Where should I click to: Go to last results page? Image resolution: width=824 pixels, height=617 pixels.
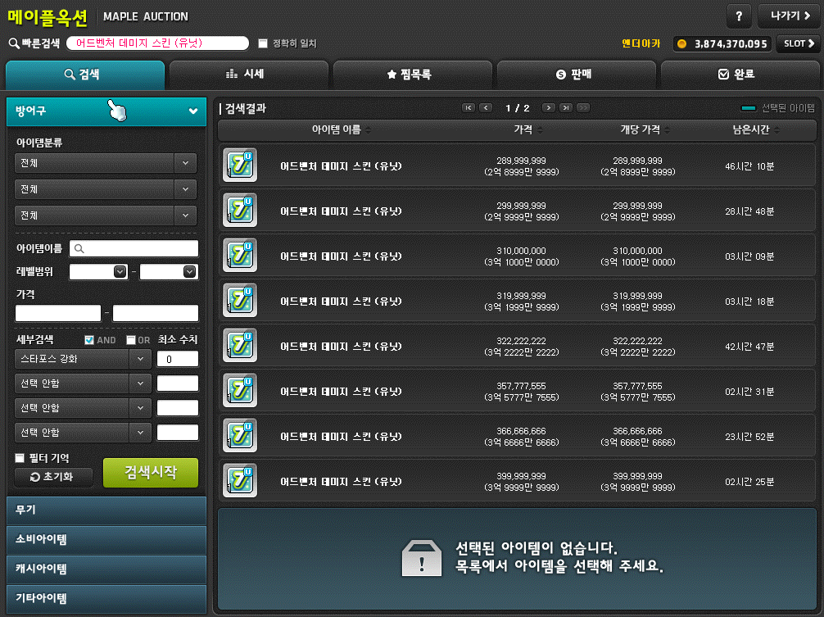565,107
